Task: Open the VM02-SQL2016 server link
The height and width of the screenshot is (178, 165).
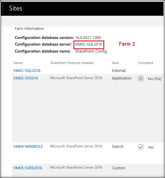Action: point(27,71)
